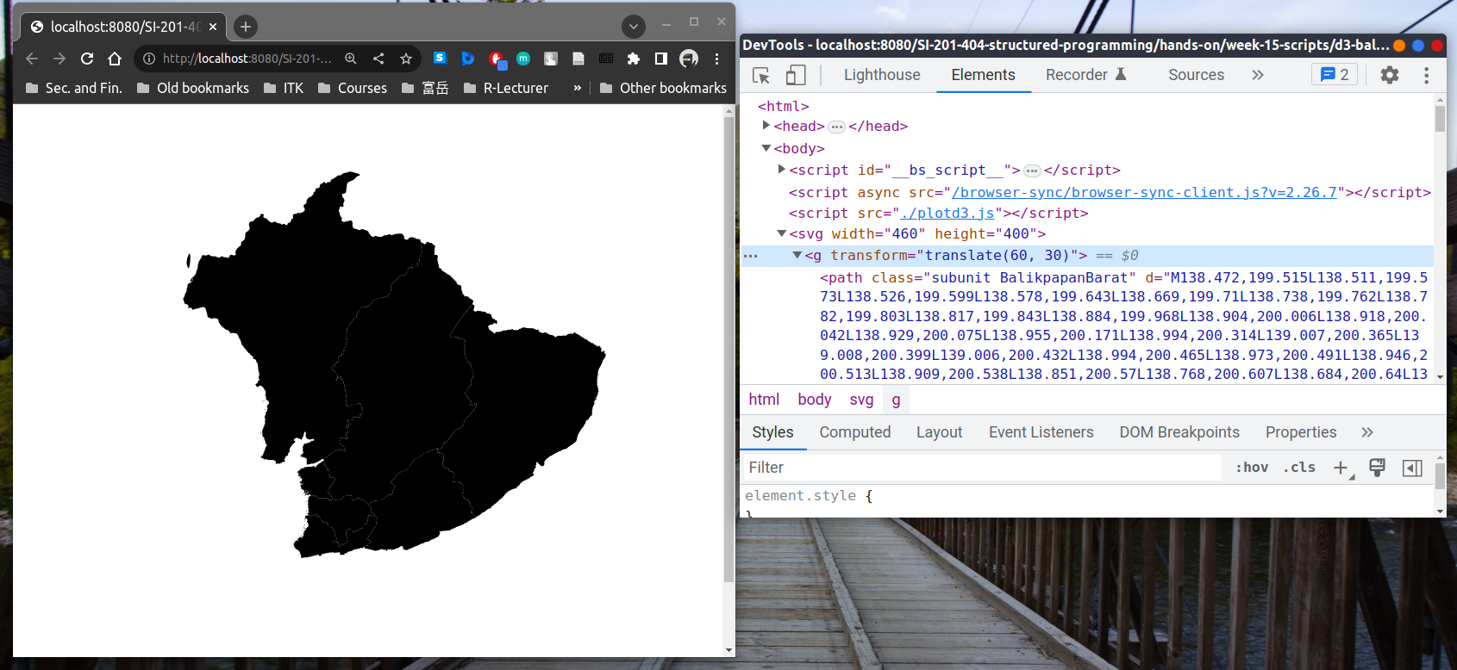Switch to the Computed pane
The height and width of the screenshot is (670, 1457).
point(855,432)
